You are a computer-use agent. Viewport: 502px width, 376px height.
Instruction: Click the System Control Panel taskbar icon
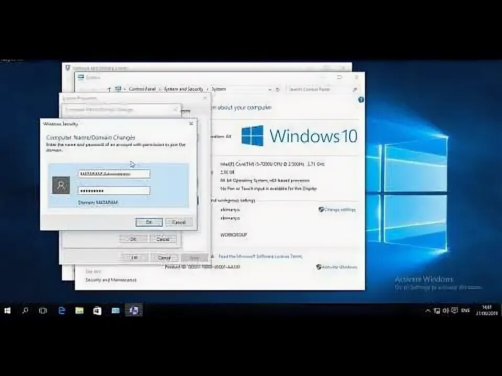pos(116,310)
